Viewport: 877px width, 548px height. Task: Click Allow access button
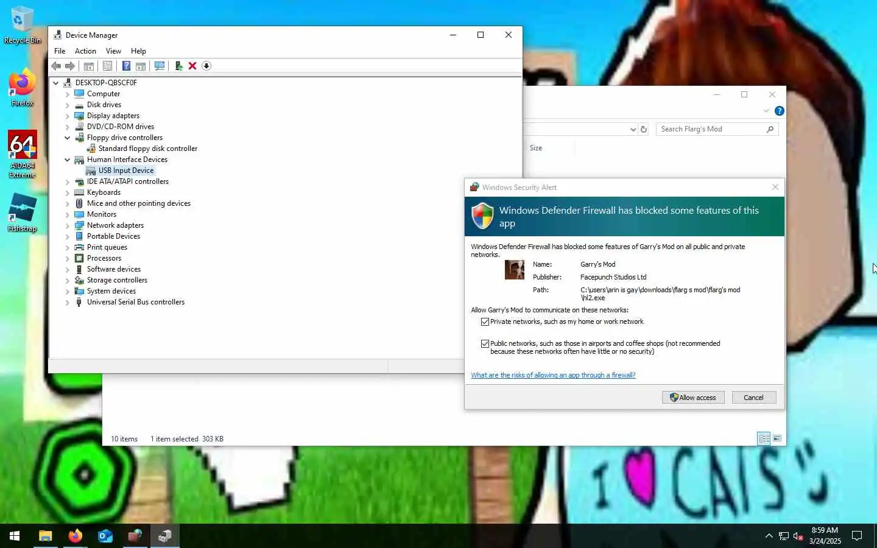coord(693,398)
